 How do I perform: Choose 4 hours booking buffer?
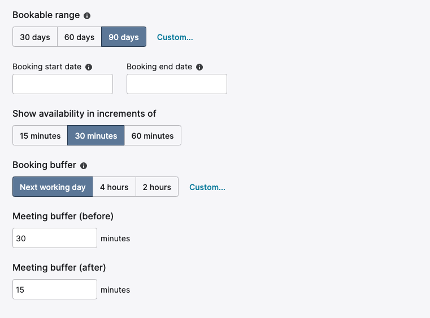(114, 187)
